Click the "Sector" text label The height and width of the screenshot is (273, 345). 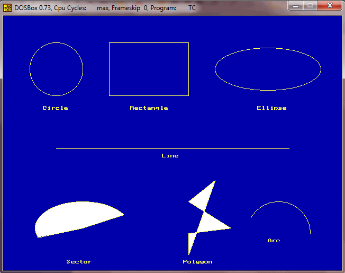pos(79,262)
